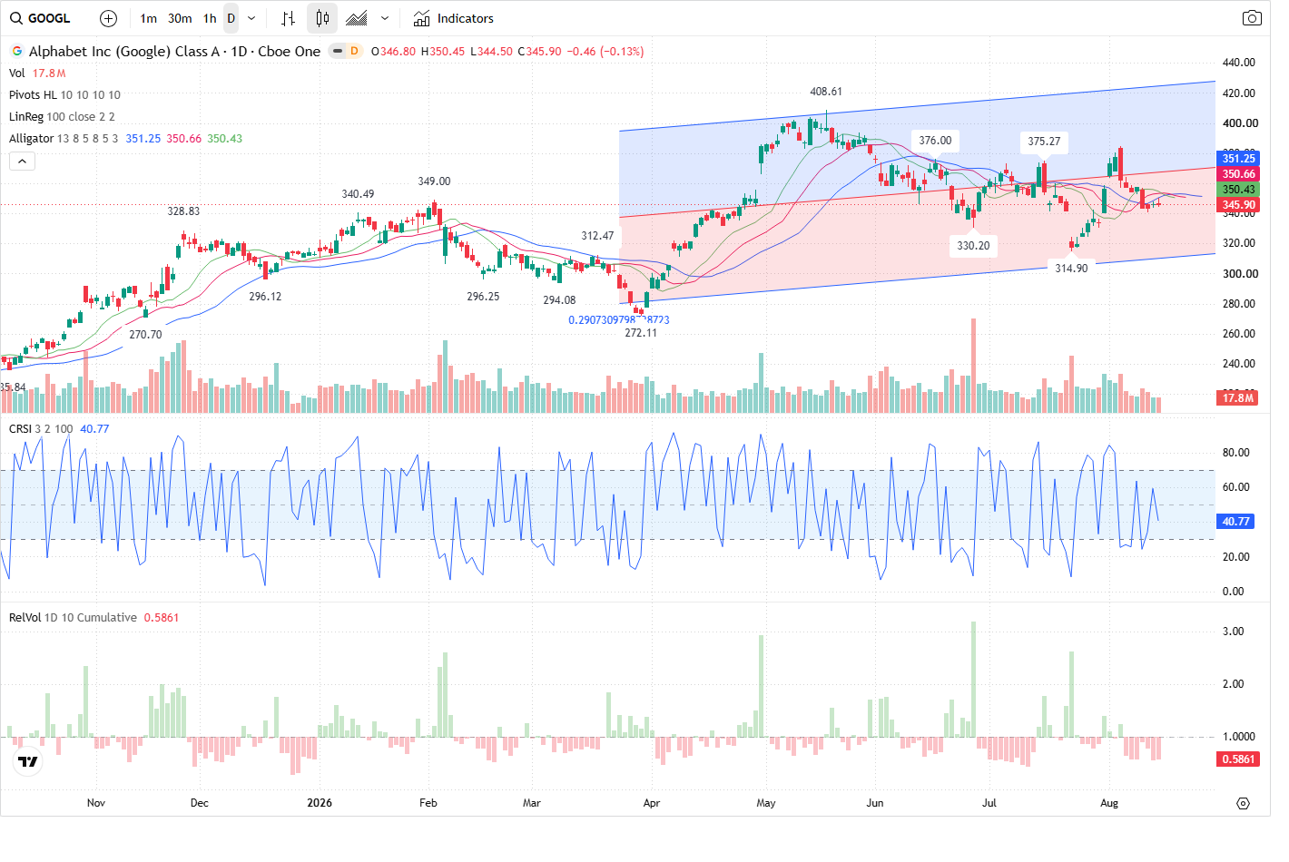The height and width of the screenshot is (862, 1289).
Task: Click the 0.5861 RelVol axis label
Action: (1238, 759)
